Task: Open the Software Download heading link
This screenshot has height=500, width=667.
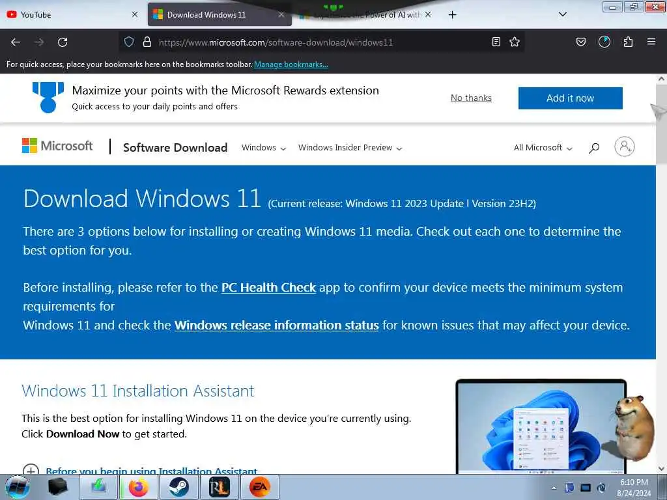Action: pos(175,148)
